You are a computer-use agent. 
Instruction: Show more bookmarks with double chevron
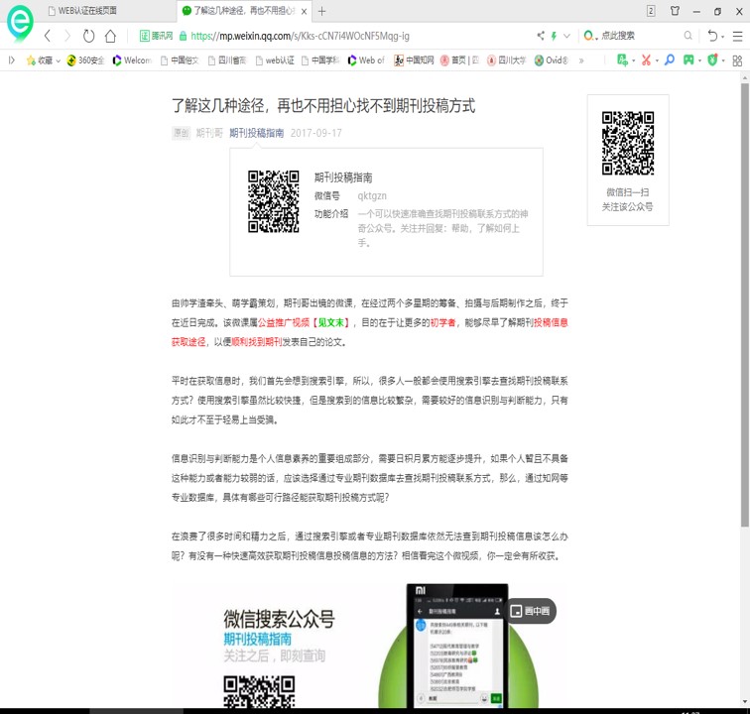pos(581,60)
